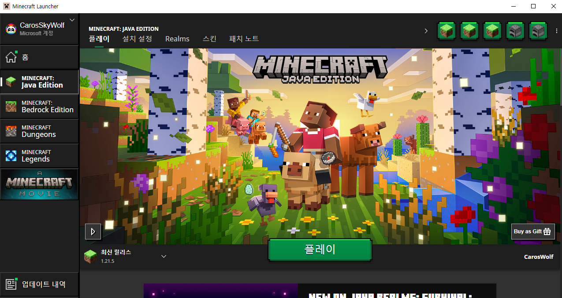Open the Realms tab
The image size is (562, 298).
point(177,39)
